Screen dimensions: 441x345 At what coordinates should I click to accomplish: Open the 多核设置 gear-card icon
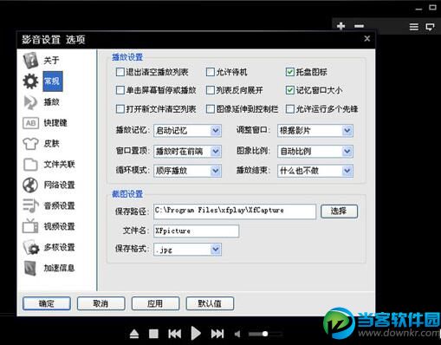(31, 247)
